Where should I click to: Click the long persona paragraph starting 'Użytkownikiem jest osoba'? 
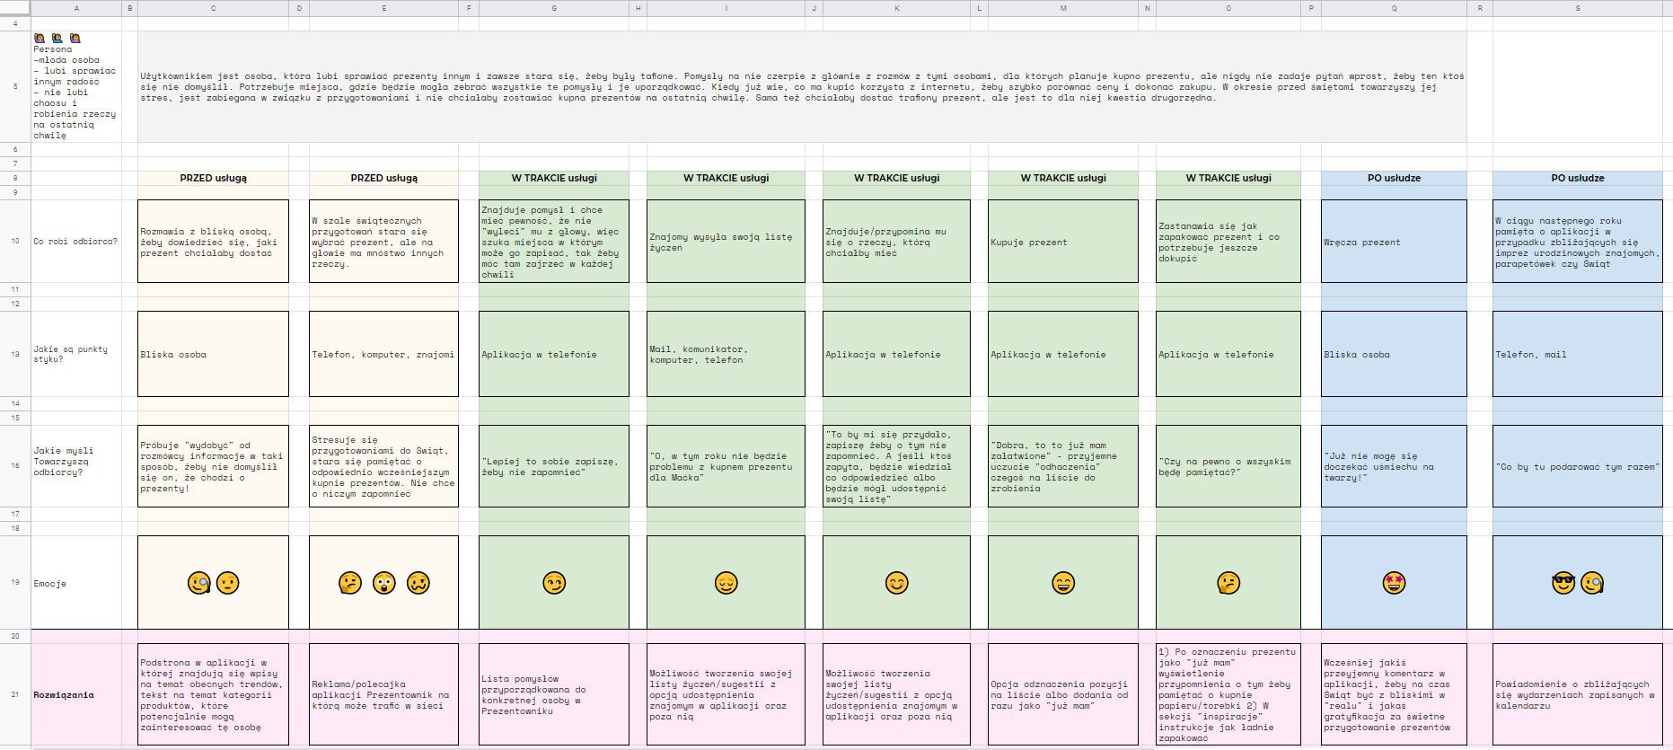pos(802,87)
